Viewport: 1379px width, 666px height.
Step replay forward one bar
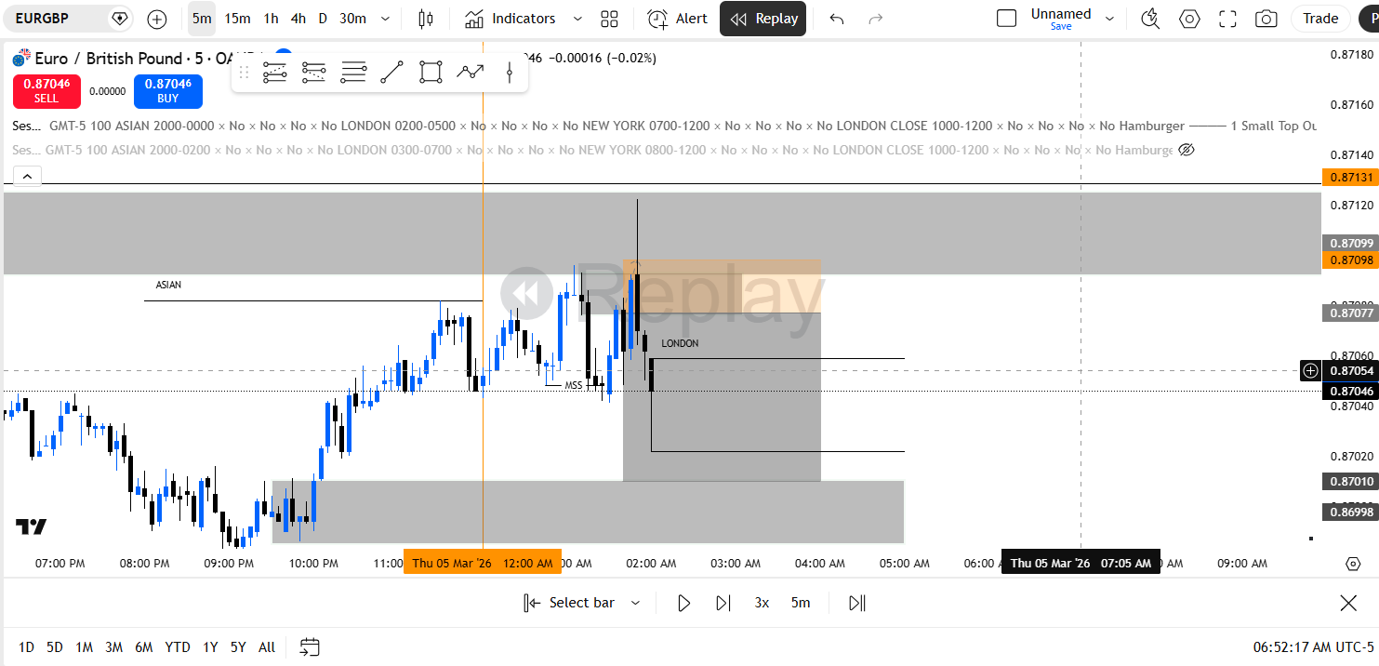pos(723,603)
